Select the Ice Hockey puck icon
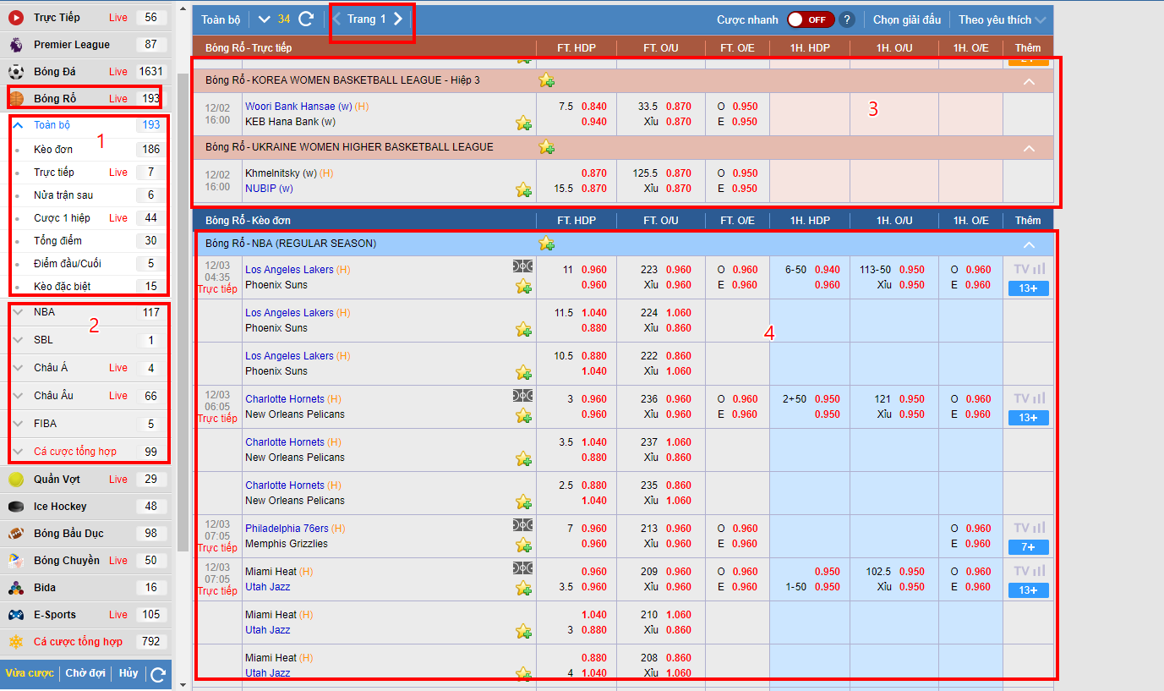Viewport: 1164px width, 691px height. 16,506
